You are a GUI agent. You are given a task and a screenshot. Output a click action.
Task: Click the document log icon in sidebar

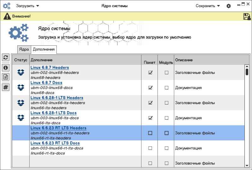coord(5,77)
